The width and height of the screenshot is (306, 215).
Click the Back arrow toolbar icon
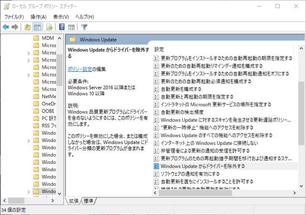[6, 27]
